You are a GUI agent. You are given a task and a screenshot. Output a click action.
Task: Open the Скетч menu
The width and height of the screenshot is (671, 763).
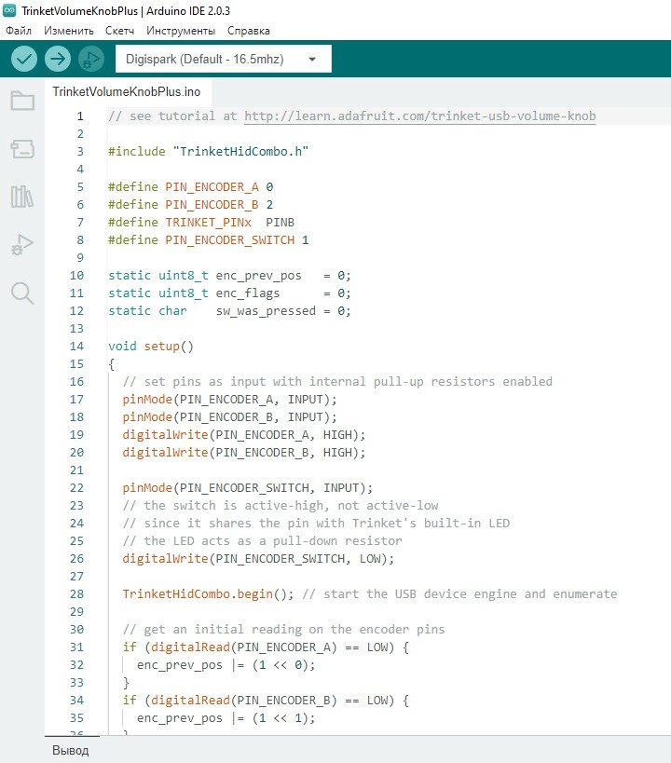point(120,31)
